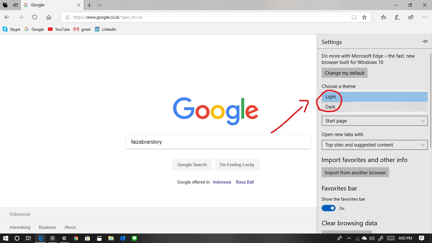Viewport: 432px width, 243px height.
Task: Click the Share icon in toolbar
Action: [x=411, y=17]
